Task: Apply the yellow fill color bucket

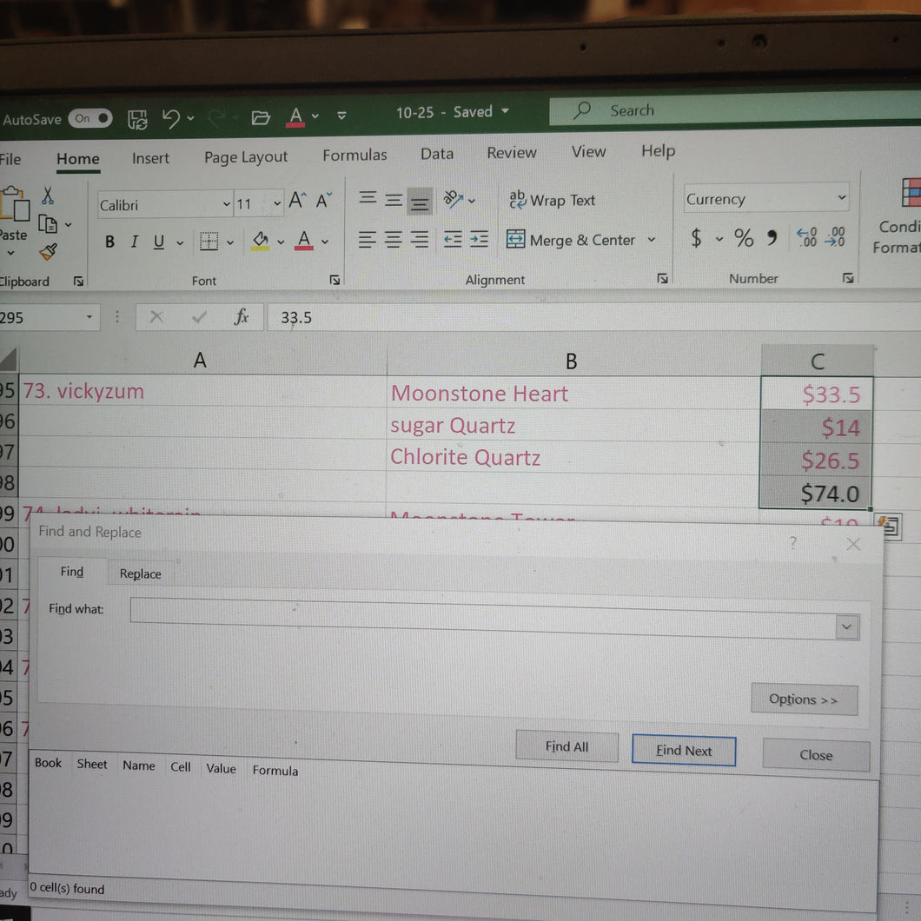Action: [260, 240]
